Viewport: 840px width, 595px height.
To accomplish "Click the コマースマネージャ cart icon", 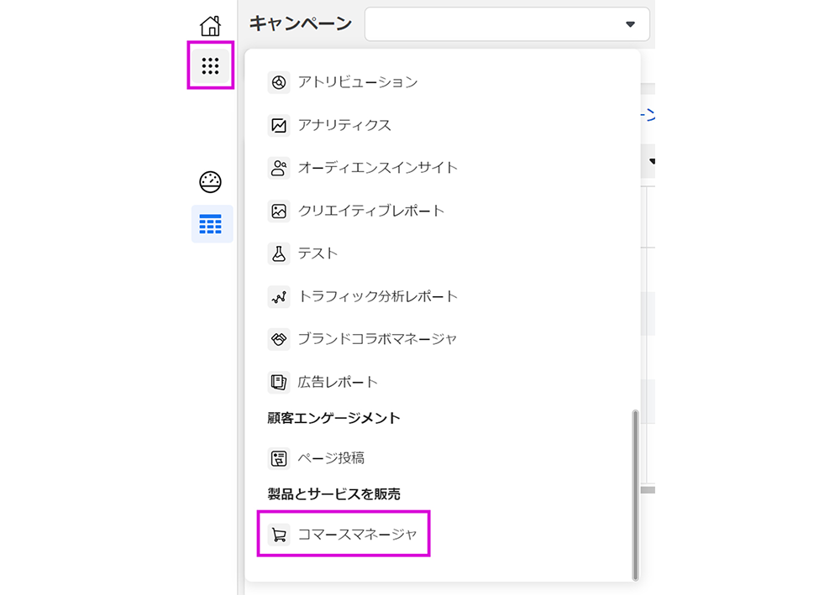I will click(279, 535).
